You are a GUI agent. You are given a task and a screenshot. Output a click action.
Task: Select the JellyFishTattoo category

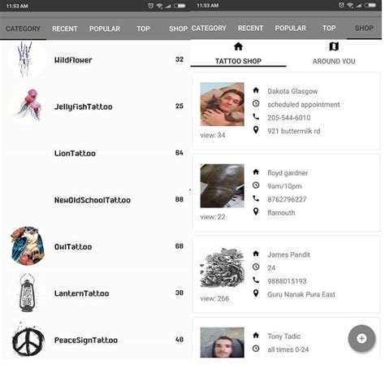[x=96, y=106]
